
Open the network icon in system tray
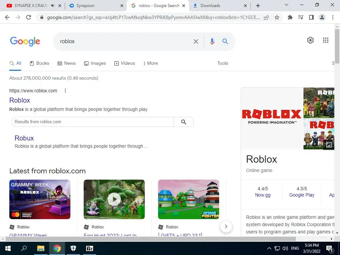tap(277, 248)
